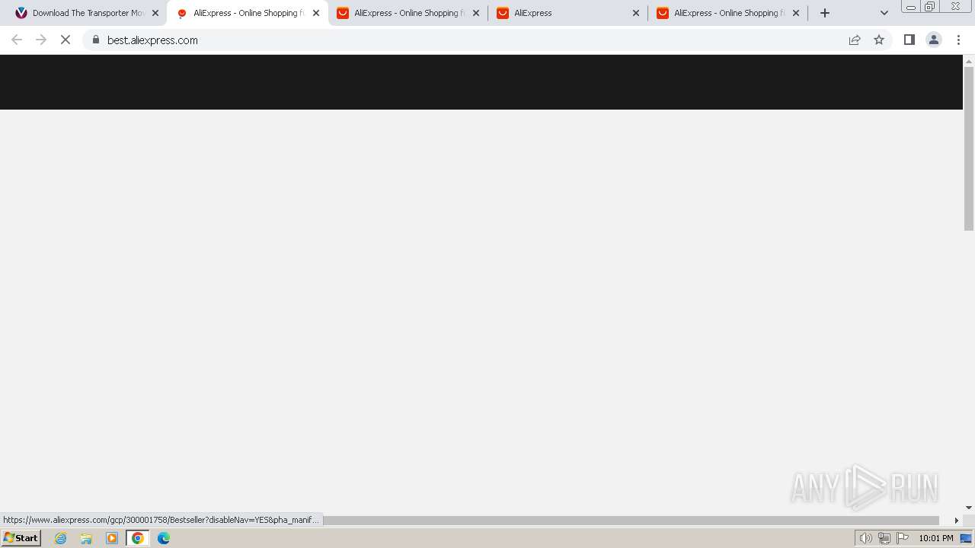Go back to previous page
The width and height of the screenshot is (975, 548).
[x=17, y=40]
